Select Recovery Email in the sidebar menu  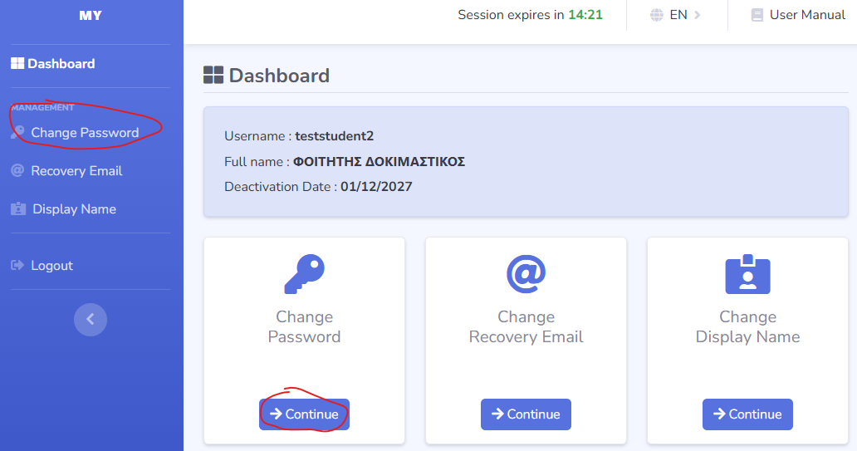coord(76,171)
